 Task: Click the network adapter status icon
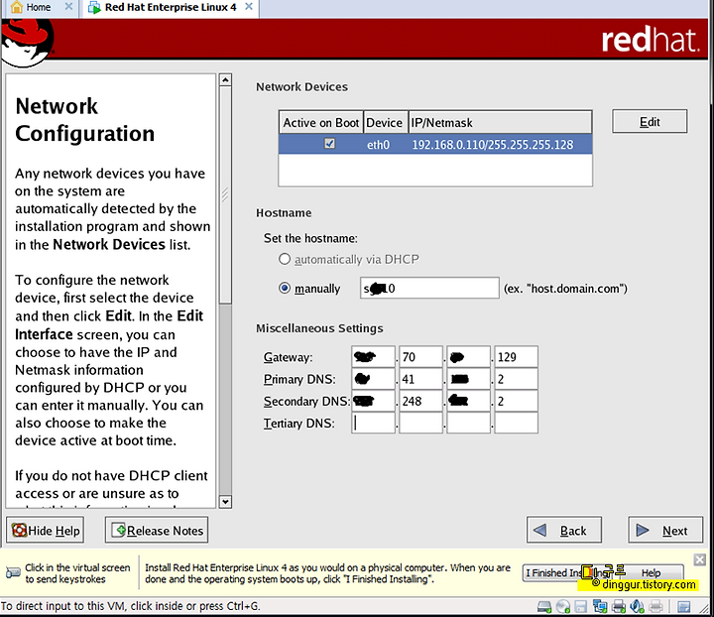pyautogui.click(x=600, y=606)
